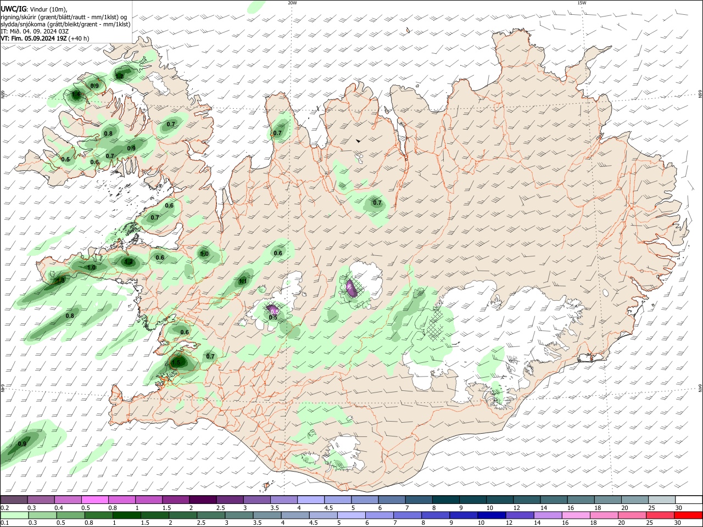Screen dimensions: 703x527
Task: Click the 0.7 value in the northern inland green patch
Action: pos(377,203)
